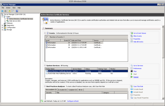Click the scrollbar up arrow in details pane
This screenshot has height=106, width=165.
click(163, 27)
